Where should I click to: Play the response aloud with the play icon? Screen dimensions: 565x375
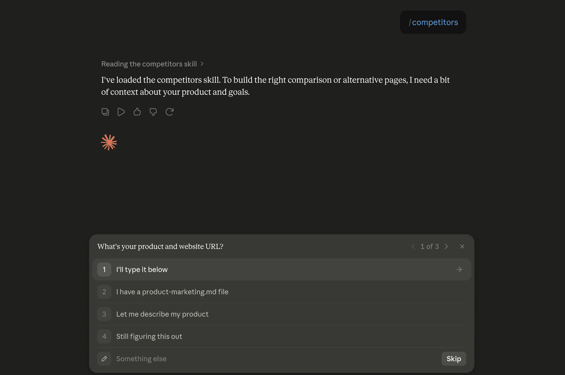tap(121, 112)
